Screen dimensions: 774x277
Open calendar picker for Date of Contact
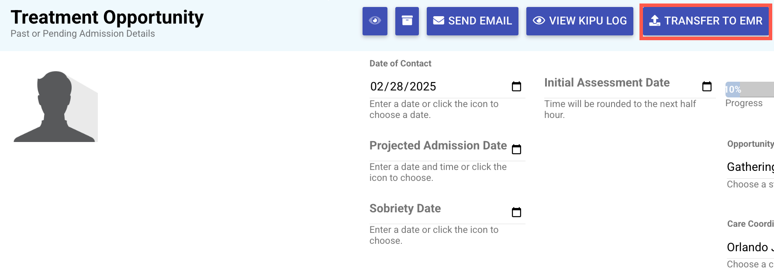click(516, 87)
